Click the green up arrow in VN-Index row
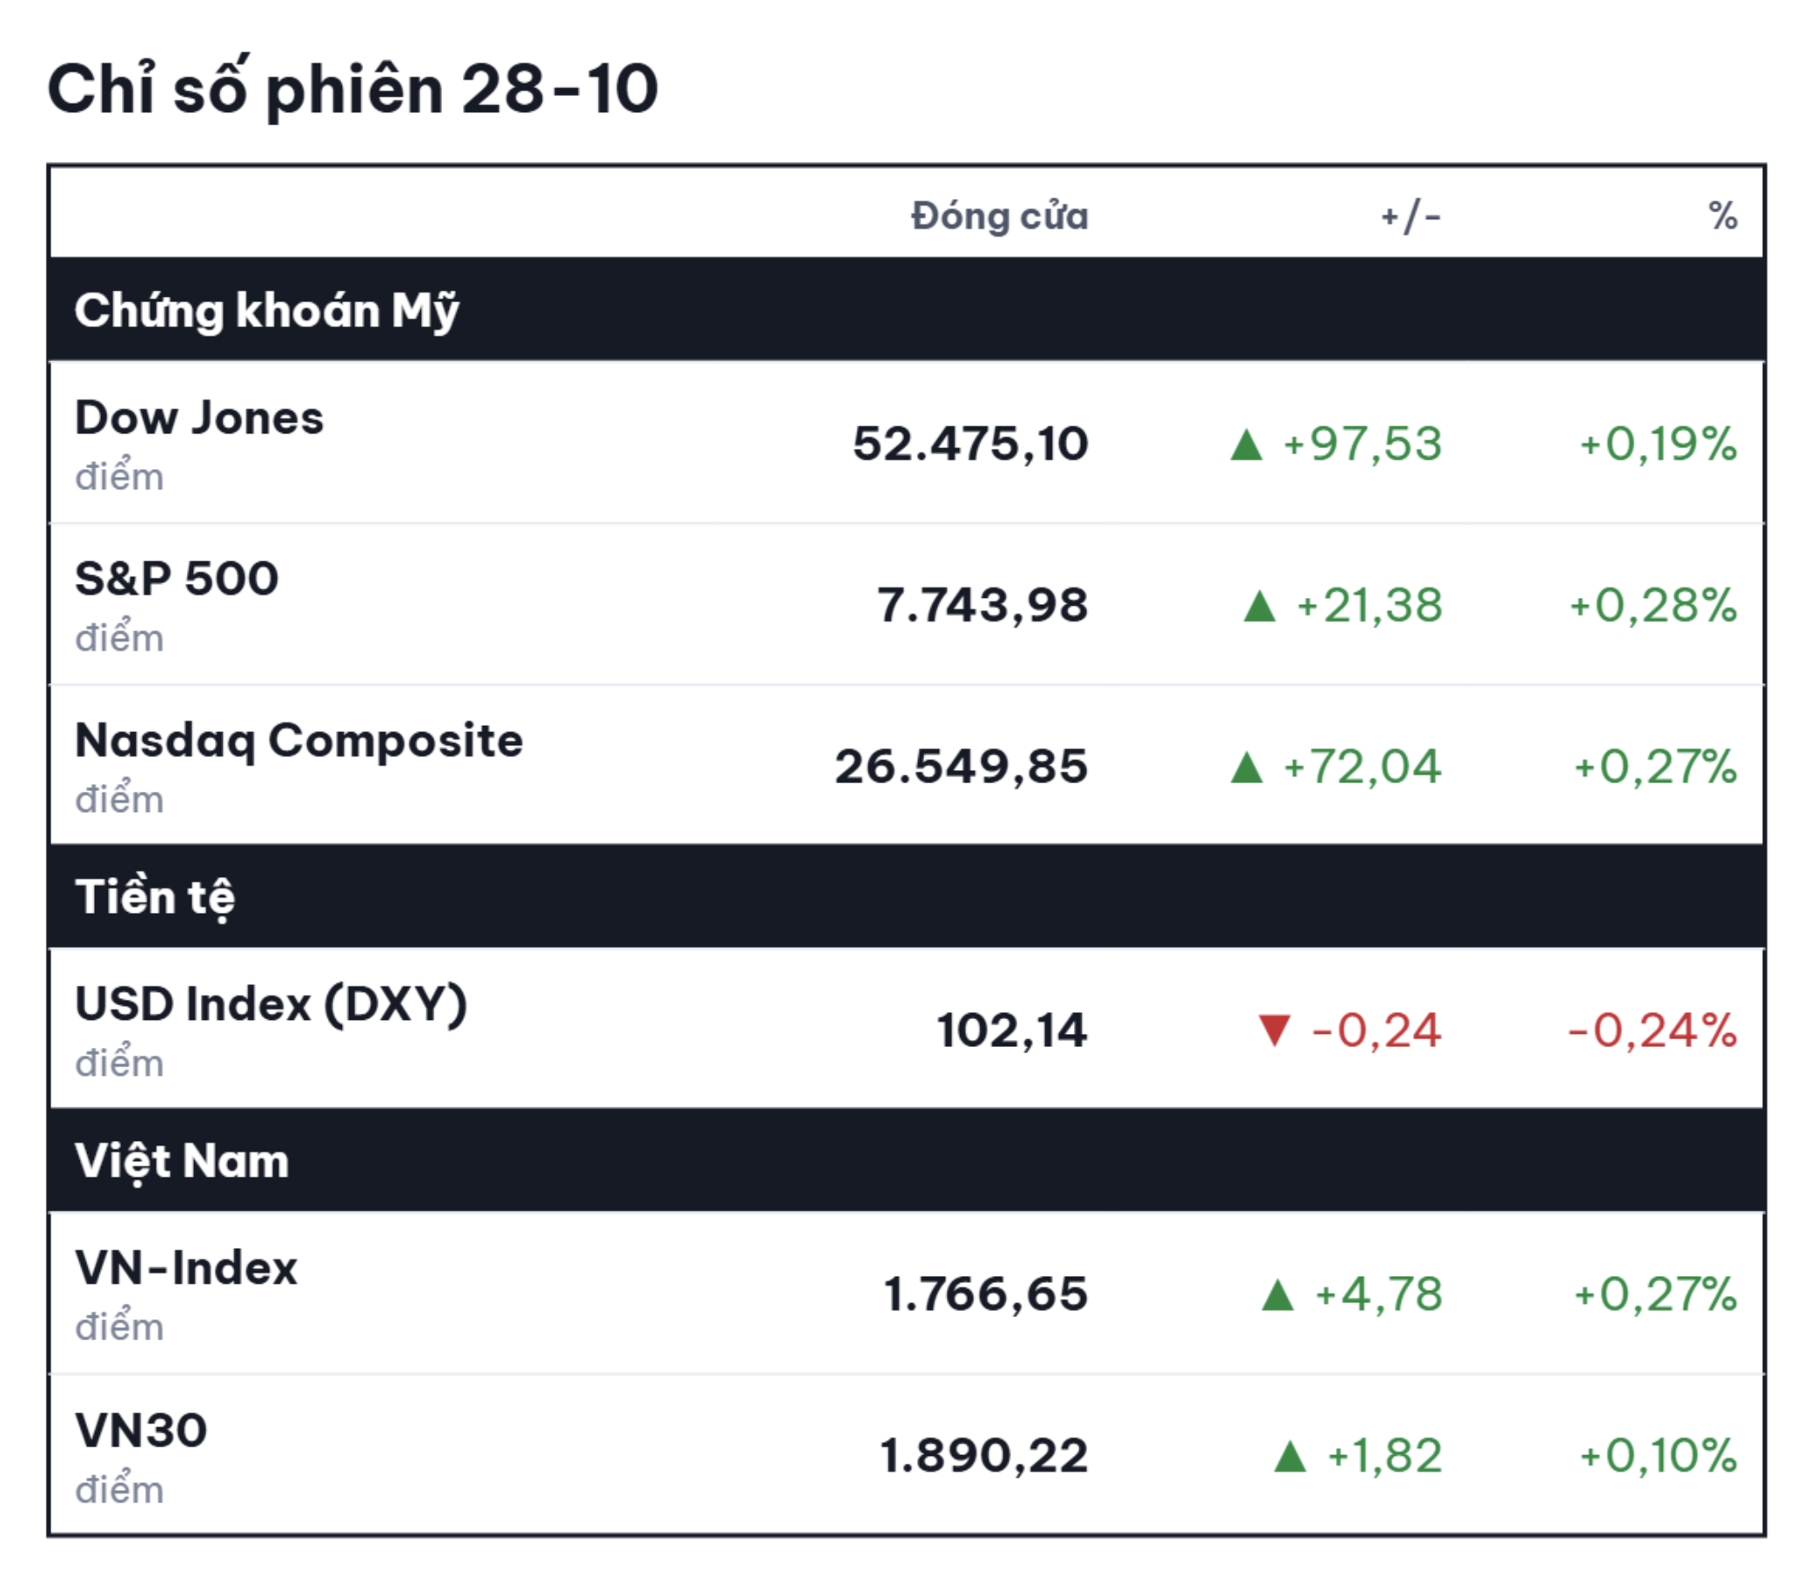The image size is (1817, 1577). point(1277,1295)
